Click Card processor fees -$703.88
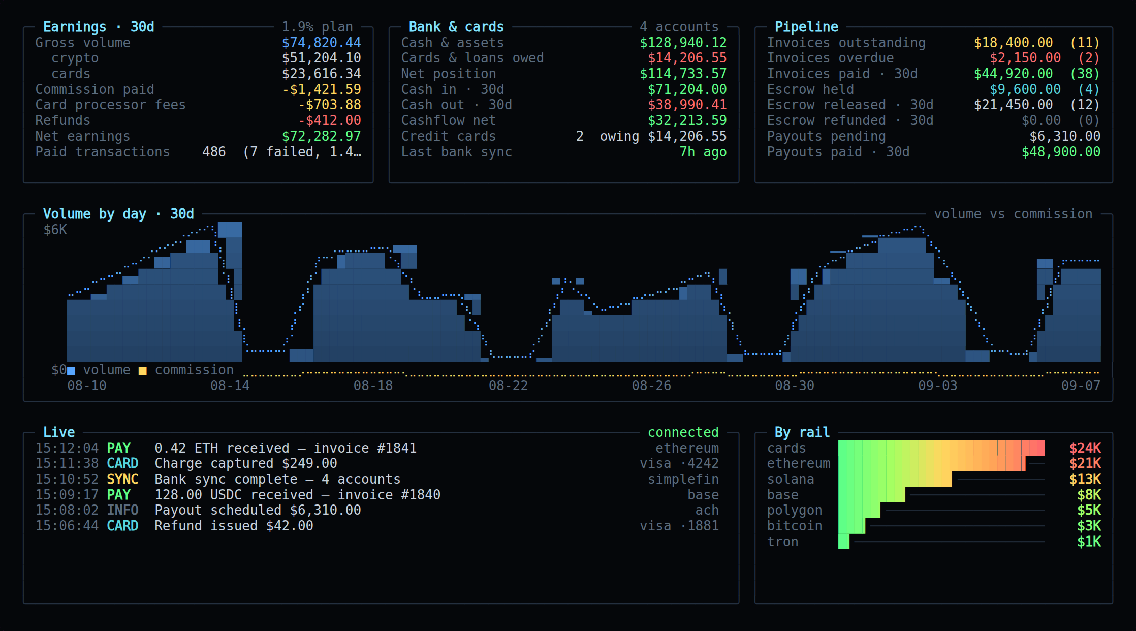Viewport: 1136px width, 631px height. tap(330, 105)
